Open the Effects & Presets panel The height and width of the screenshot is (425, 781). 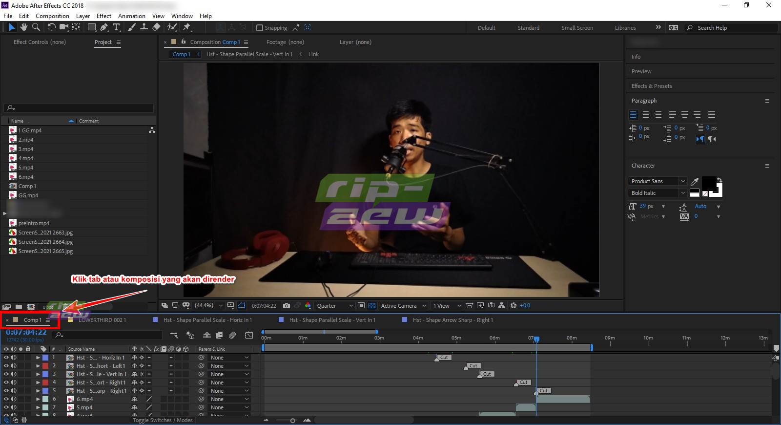pos(652,86)
